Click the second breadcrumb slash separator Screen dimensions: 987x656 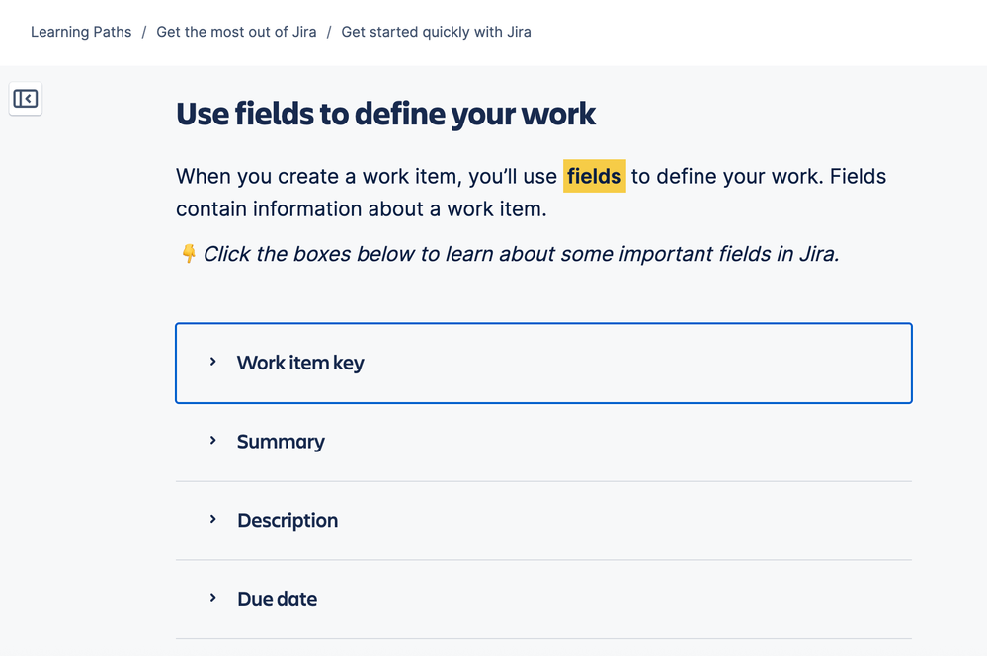pos(329,32)
